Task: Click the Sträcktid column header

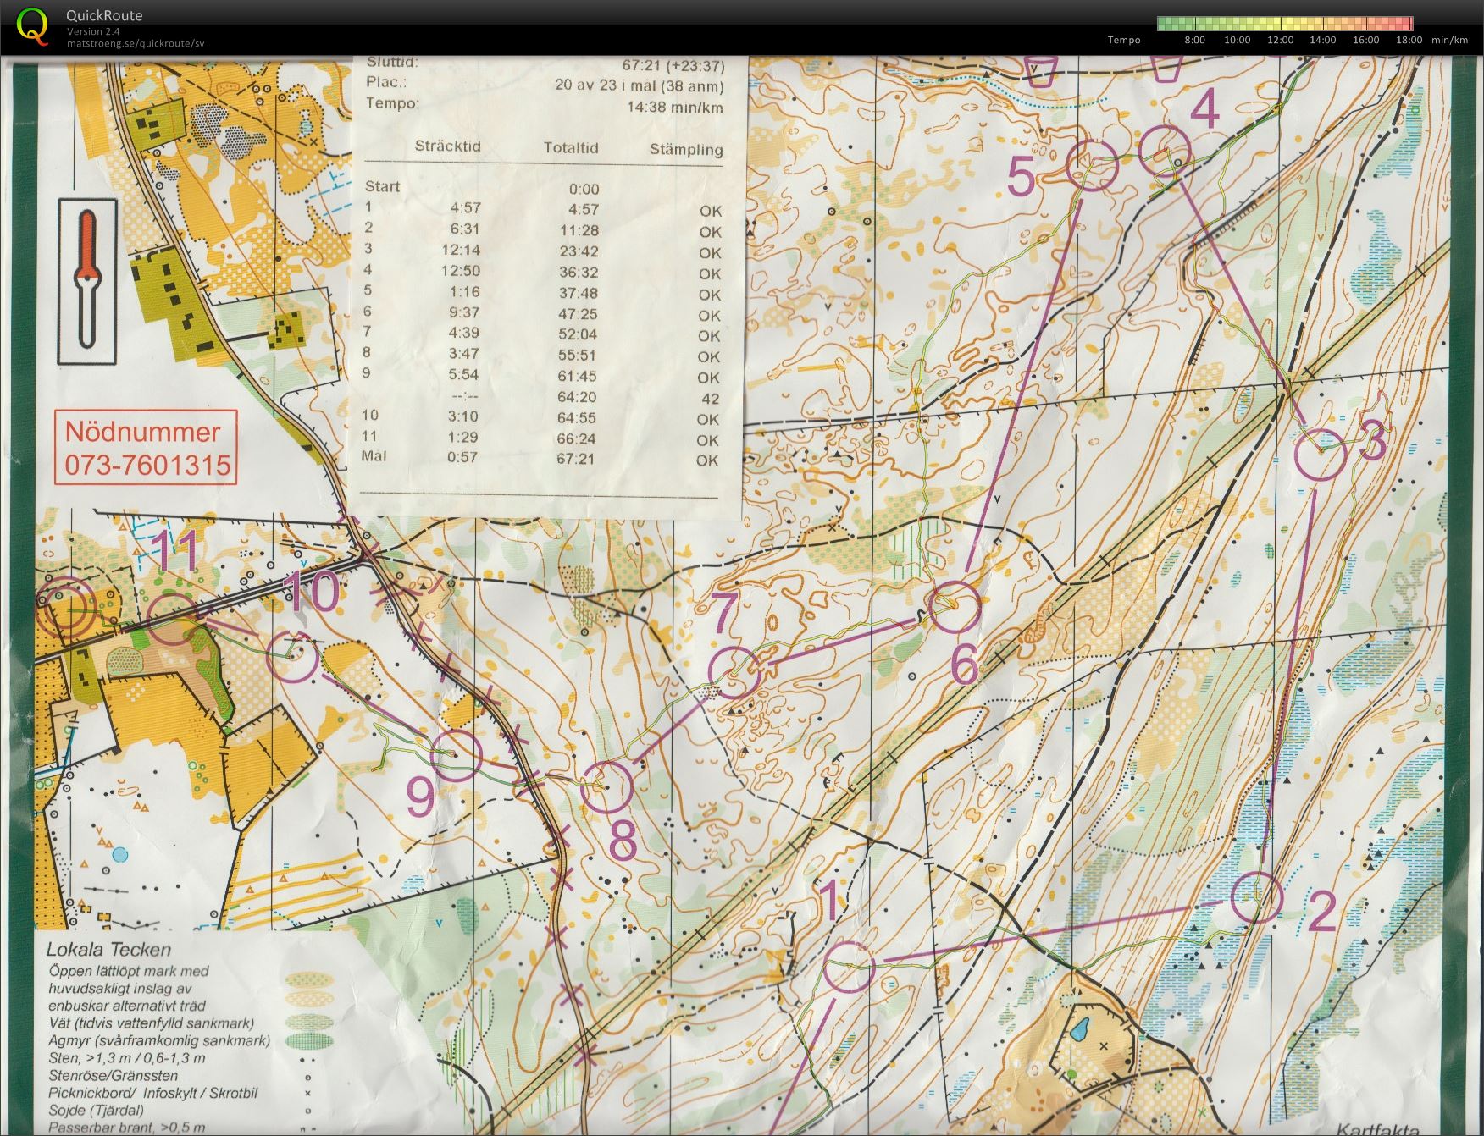Action: (x=447, y=146)
